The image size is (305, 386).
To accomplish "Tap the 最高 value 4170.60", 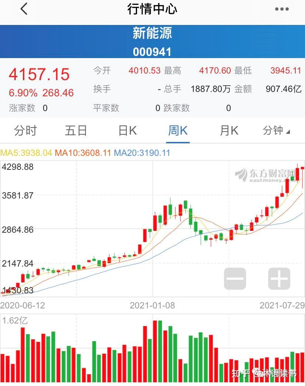I will [x=215, y=71].
